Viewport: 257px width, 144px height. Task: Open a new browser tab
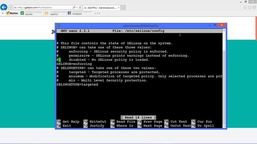point(123,8)
